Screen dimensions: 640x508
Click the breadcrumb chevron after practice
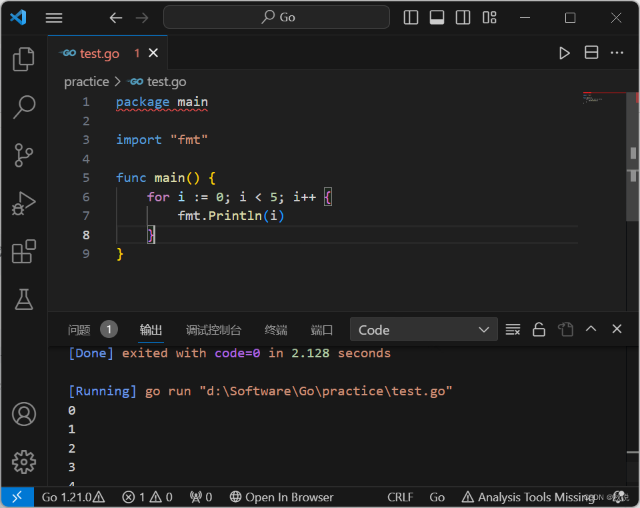117,81
